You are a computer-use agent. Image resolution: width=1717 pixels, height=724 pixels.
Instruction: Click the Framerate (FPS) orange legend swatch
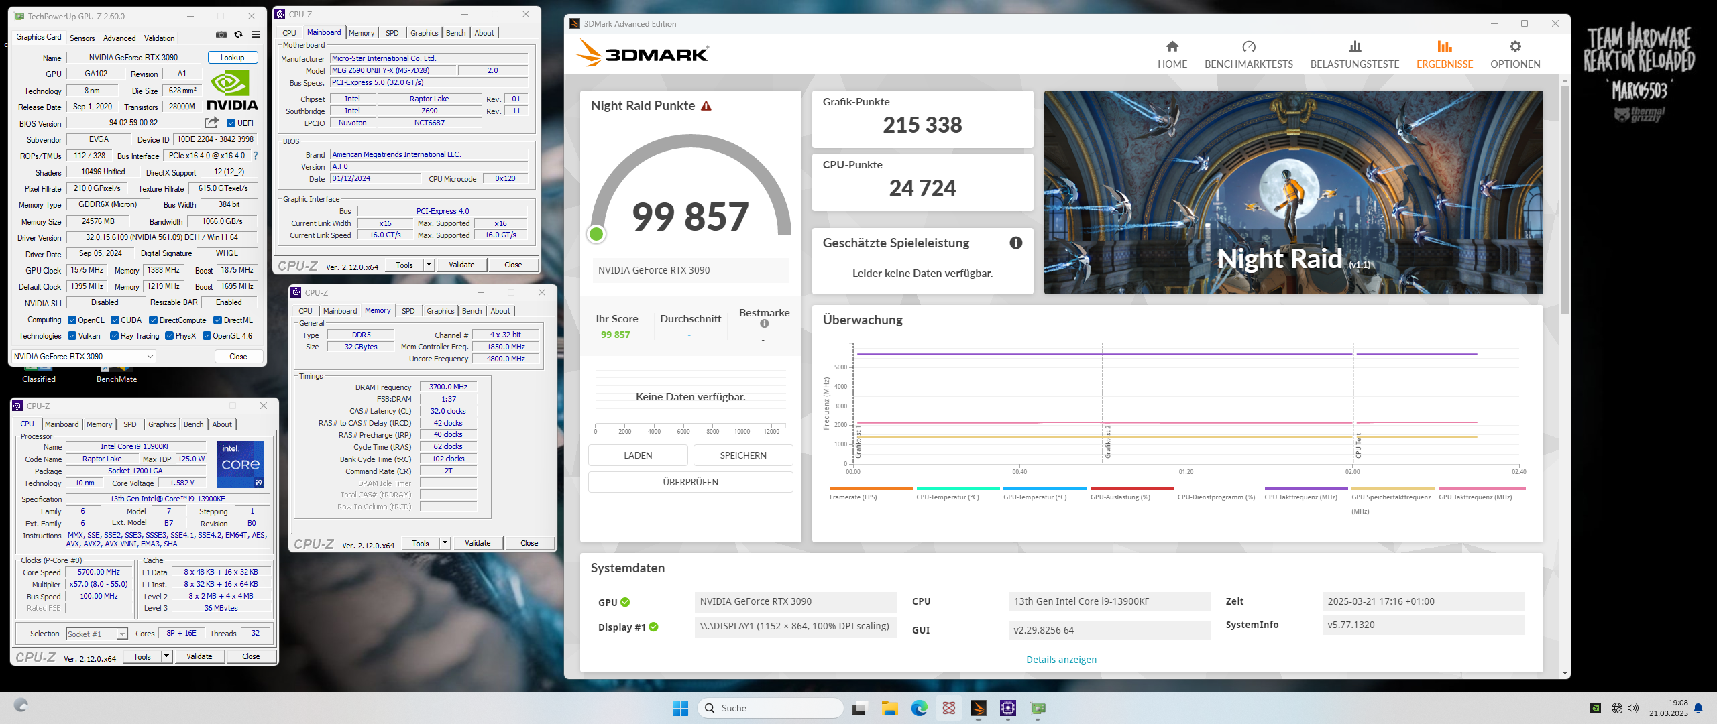[871, 488]
